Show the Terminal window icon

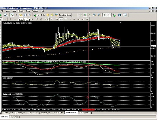tap(25, 15)
